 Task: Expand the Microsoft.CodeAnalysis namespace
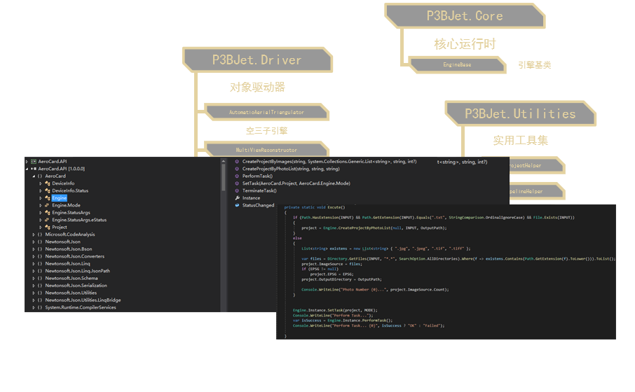click(x=34, y=234)
